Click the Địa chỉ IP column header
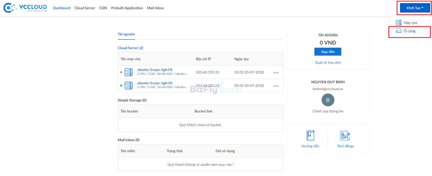 coord(203,59)
